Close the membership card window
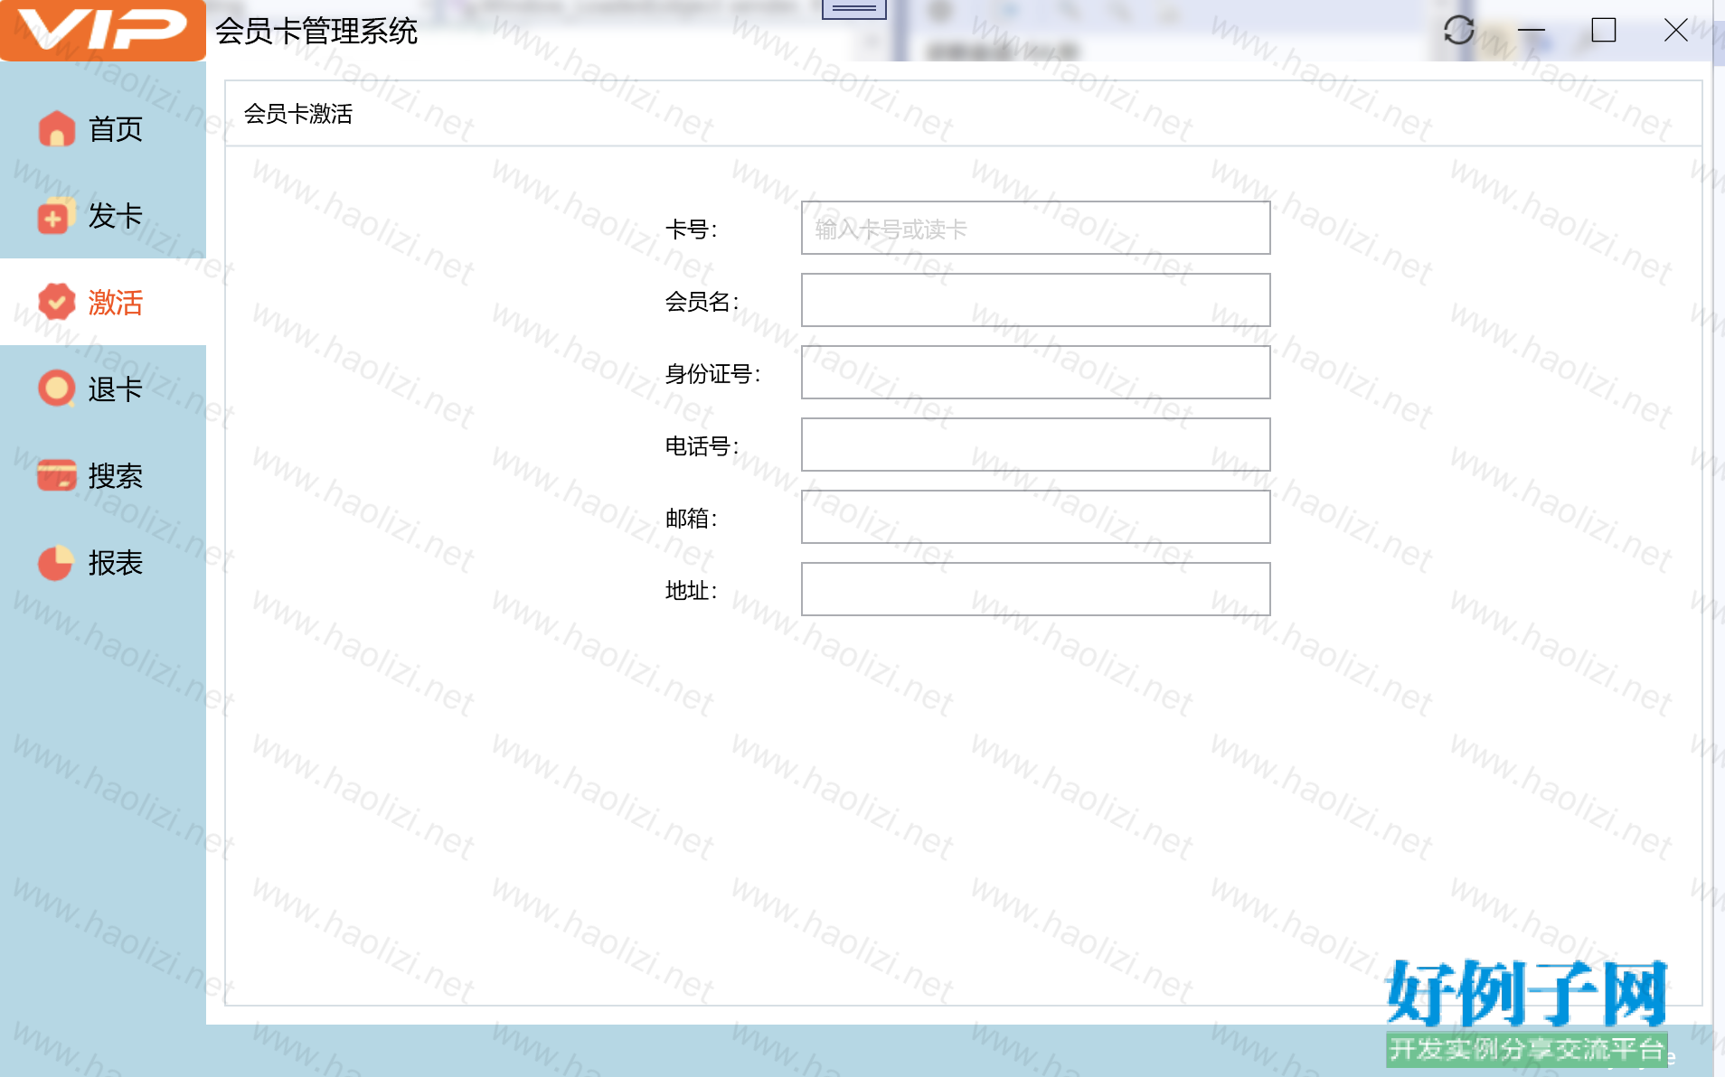This screenshot has width=1725, height=1077. [1675, 30]
